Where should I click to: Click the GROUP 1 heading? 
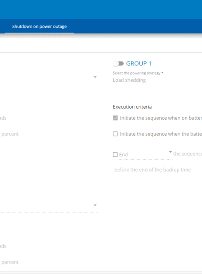(139, 64)
